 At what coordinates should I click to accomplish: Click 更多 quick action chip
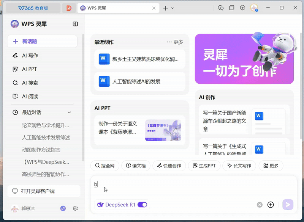[271, 166]
